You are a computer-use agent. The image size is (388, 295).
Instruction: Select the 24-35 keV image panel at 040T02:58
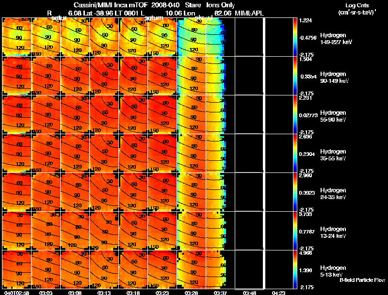(17, 192)
